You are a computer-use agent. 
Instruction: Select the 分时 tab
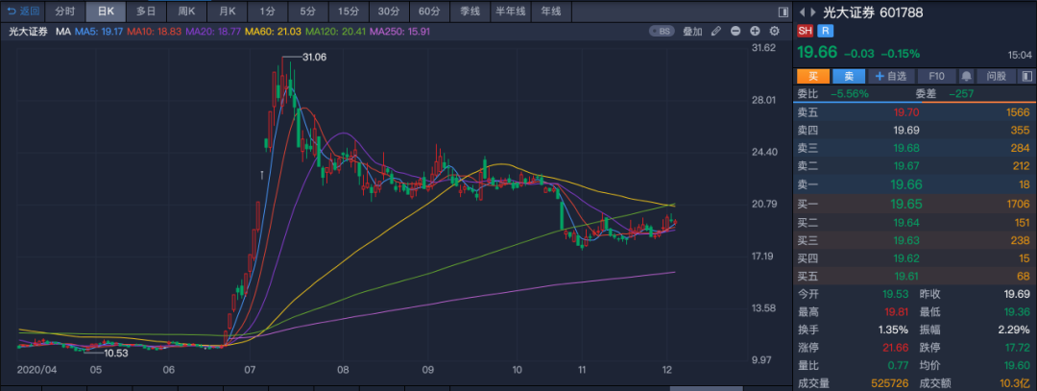(x=63, y=12)
